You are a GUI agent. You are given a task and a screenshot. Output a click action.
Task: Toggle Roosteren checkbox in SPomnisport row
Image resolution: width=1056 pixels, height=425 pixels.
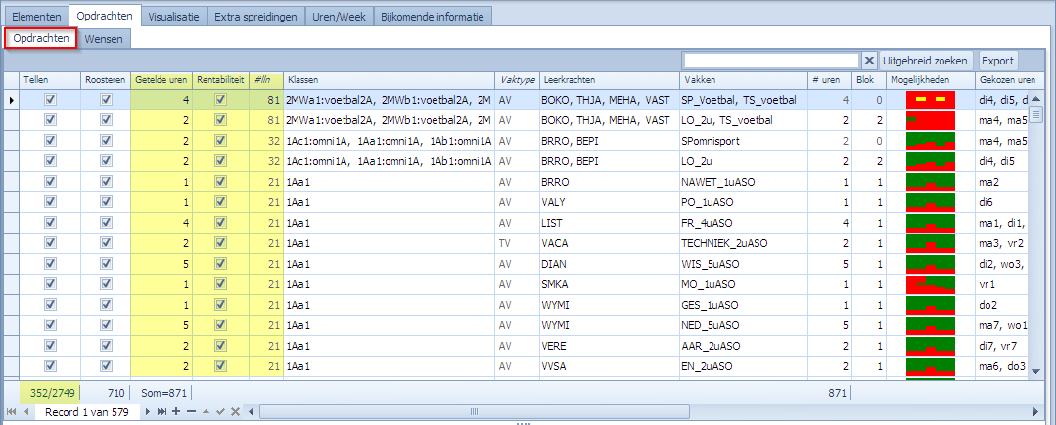click(x=106, y=141)
